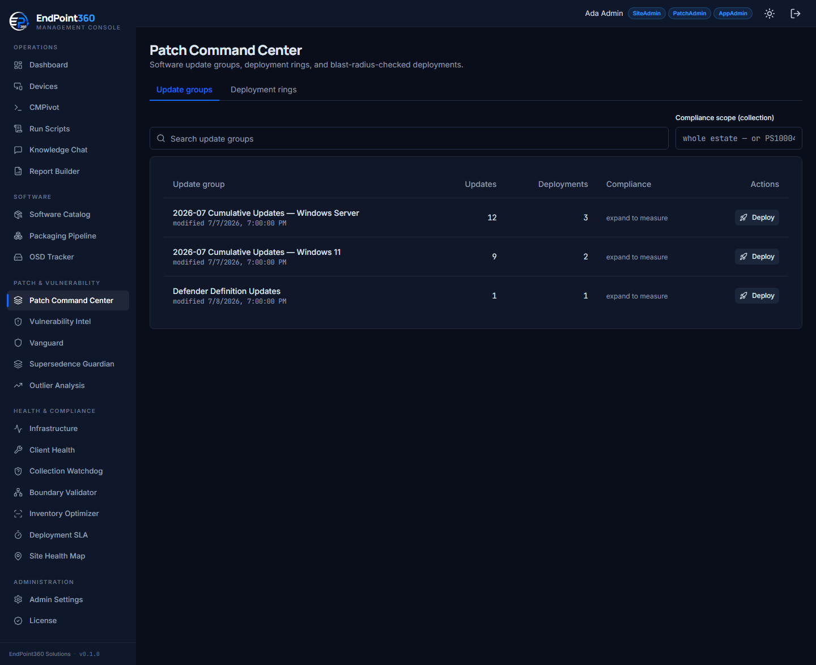Click the CMPivot terminal icon

(18, 108)
